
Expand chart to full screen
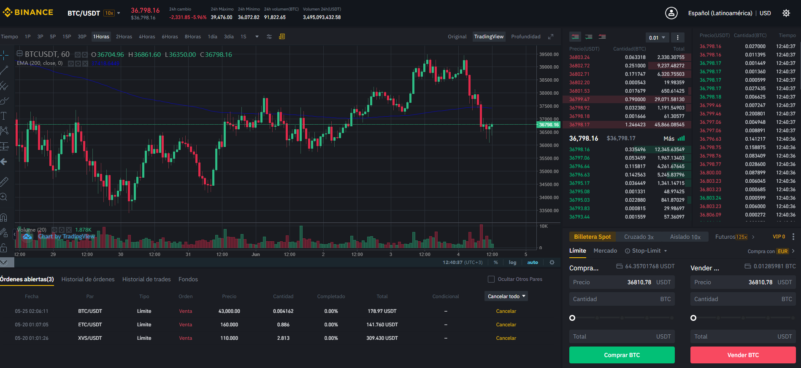coord(551,37)
